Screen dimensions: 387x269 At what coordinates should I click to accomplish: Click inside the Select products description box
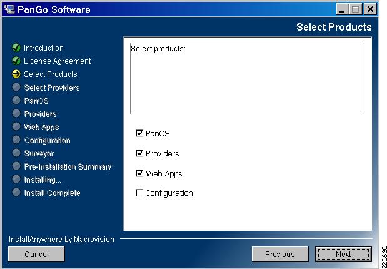(247, 79)
